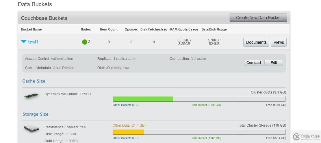The image size is (321, 143).
Task: Click Data Usage: 1.03MB text
Action: (x=61, y=141)
